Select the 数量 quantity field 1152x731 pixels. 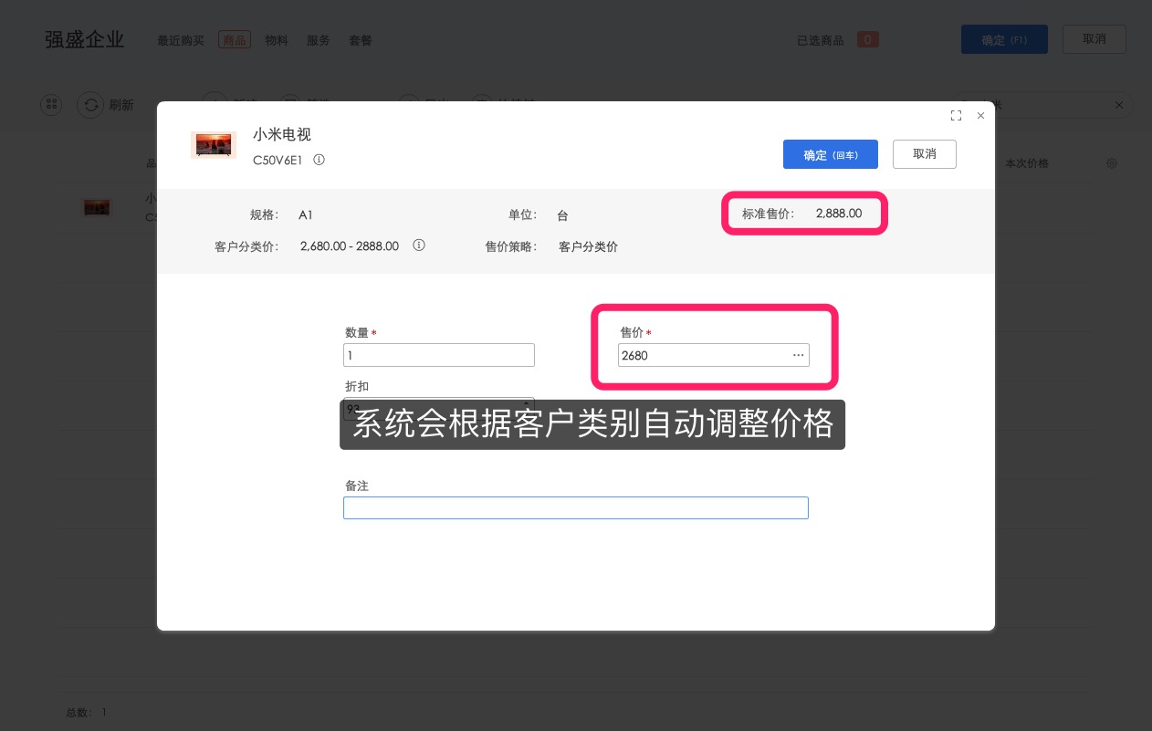click(439, 355)
